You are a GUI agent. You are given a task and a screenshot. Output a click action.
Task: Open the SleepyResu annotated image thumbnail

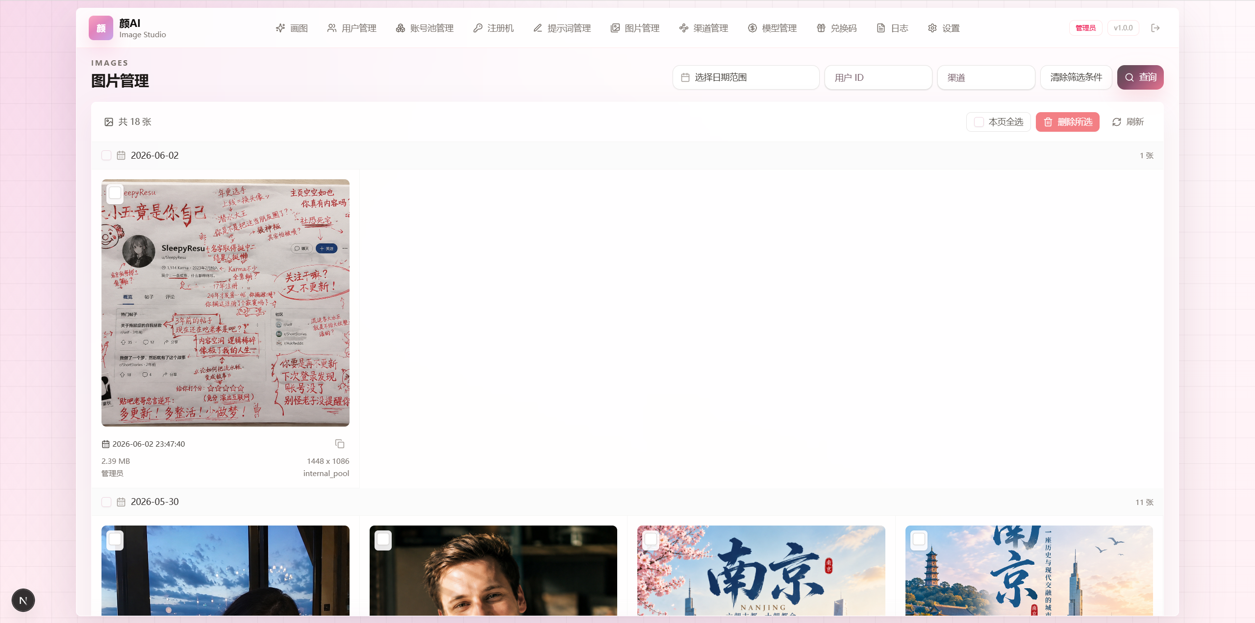tap(226, 303)
